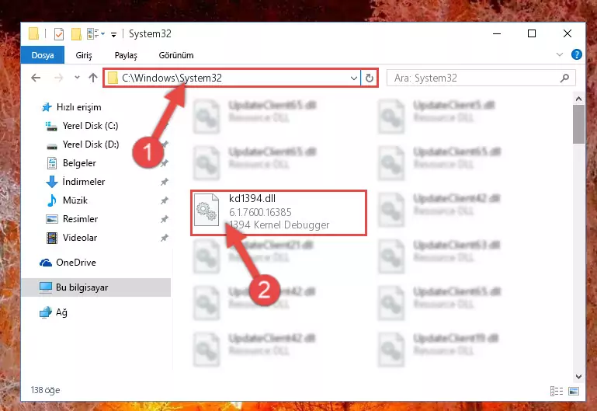Open the Dosya menu tab
Viewport: 597px width, 411px height.
click(x=42, y=55)
